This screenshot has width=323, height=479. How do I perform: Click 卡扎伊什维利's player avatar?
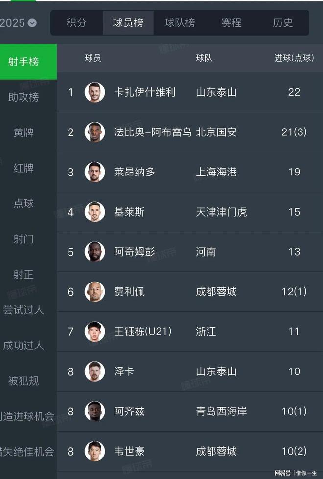click(x=95, y=92)
